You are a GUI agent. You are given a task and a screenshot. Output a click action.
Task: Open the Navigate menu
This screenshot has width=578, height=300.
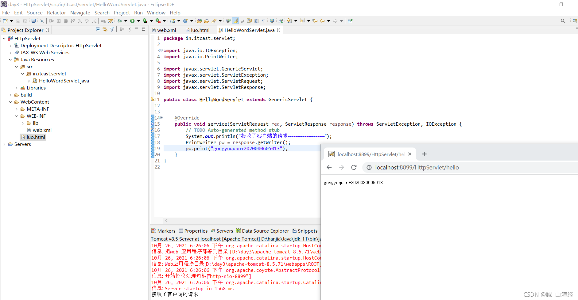click(80, 13)
